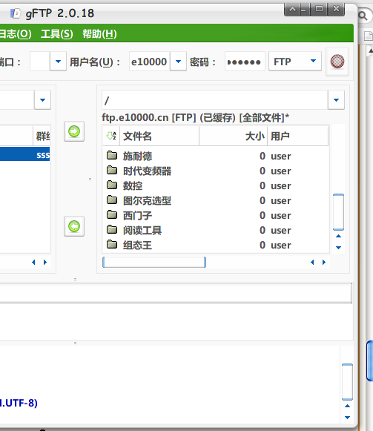Click the folder name 阅读工具

pyautogui.click(x=142, y=231)
